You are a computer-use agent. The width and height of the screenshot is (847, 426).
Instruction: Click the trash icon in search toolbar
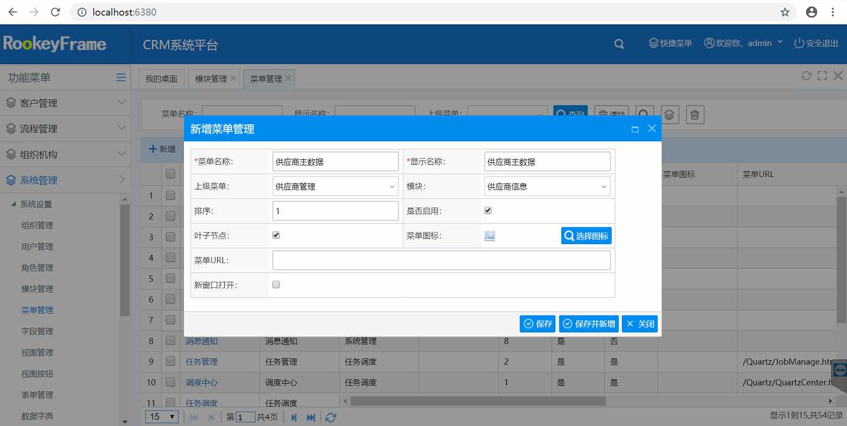pos(695,114)
